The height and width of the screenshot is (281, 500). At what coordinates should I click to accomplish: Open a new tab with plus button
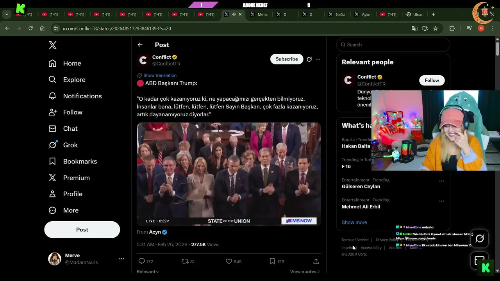click(x=433, y=14)
